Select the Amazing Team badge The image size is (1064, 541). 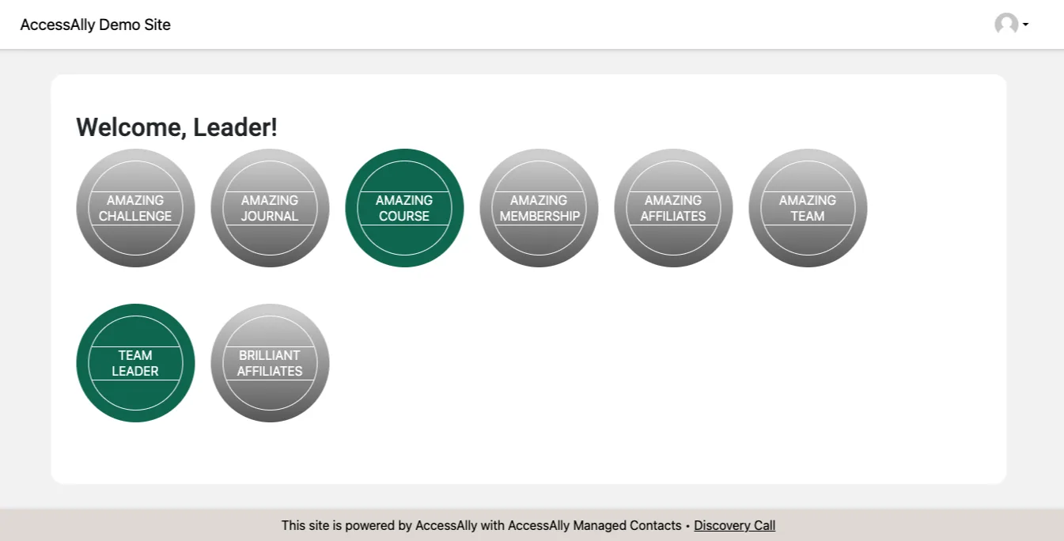(808, 208)
